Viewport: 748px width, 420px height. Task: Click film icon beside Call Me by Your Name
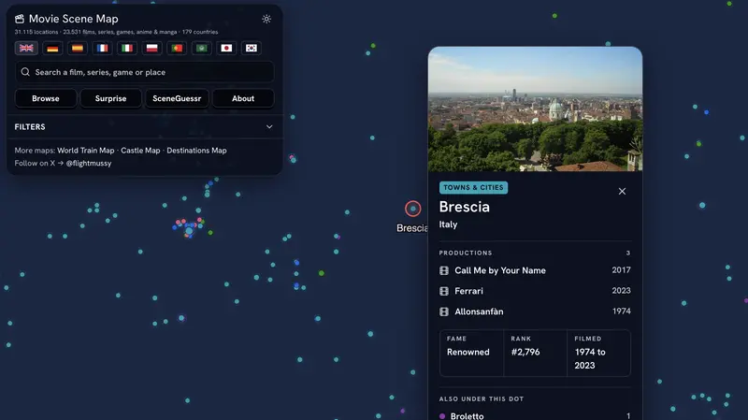(x=444, y=270)
